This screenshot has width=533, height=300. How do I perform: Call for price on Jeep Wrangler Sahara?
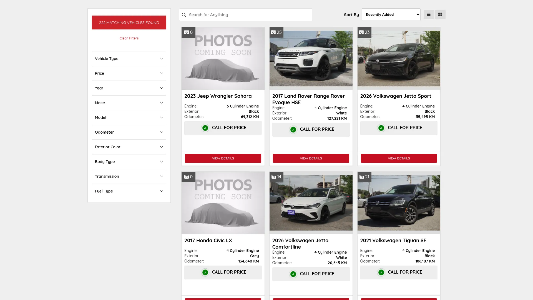[223, 128]
